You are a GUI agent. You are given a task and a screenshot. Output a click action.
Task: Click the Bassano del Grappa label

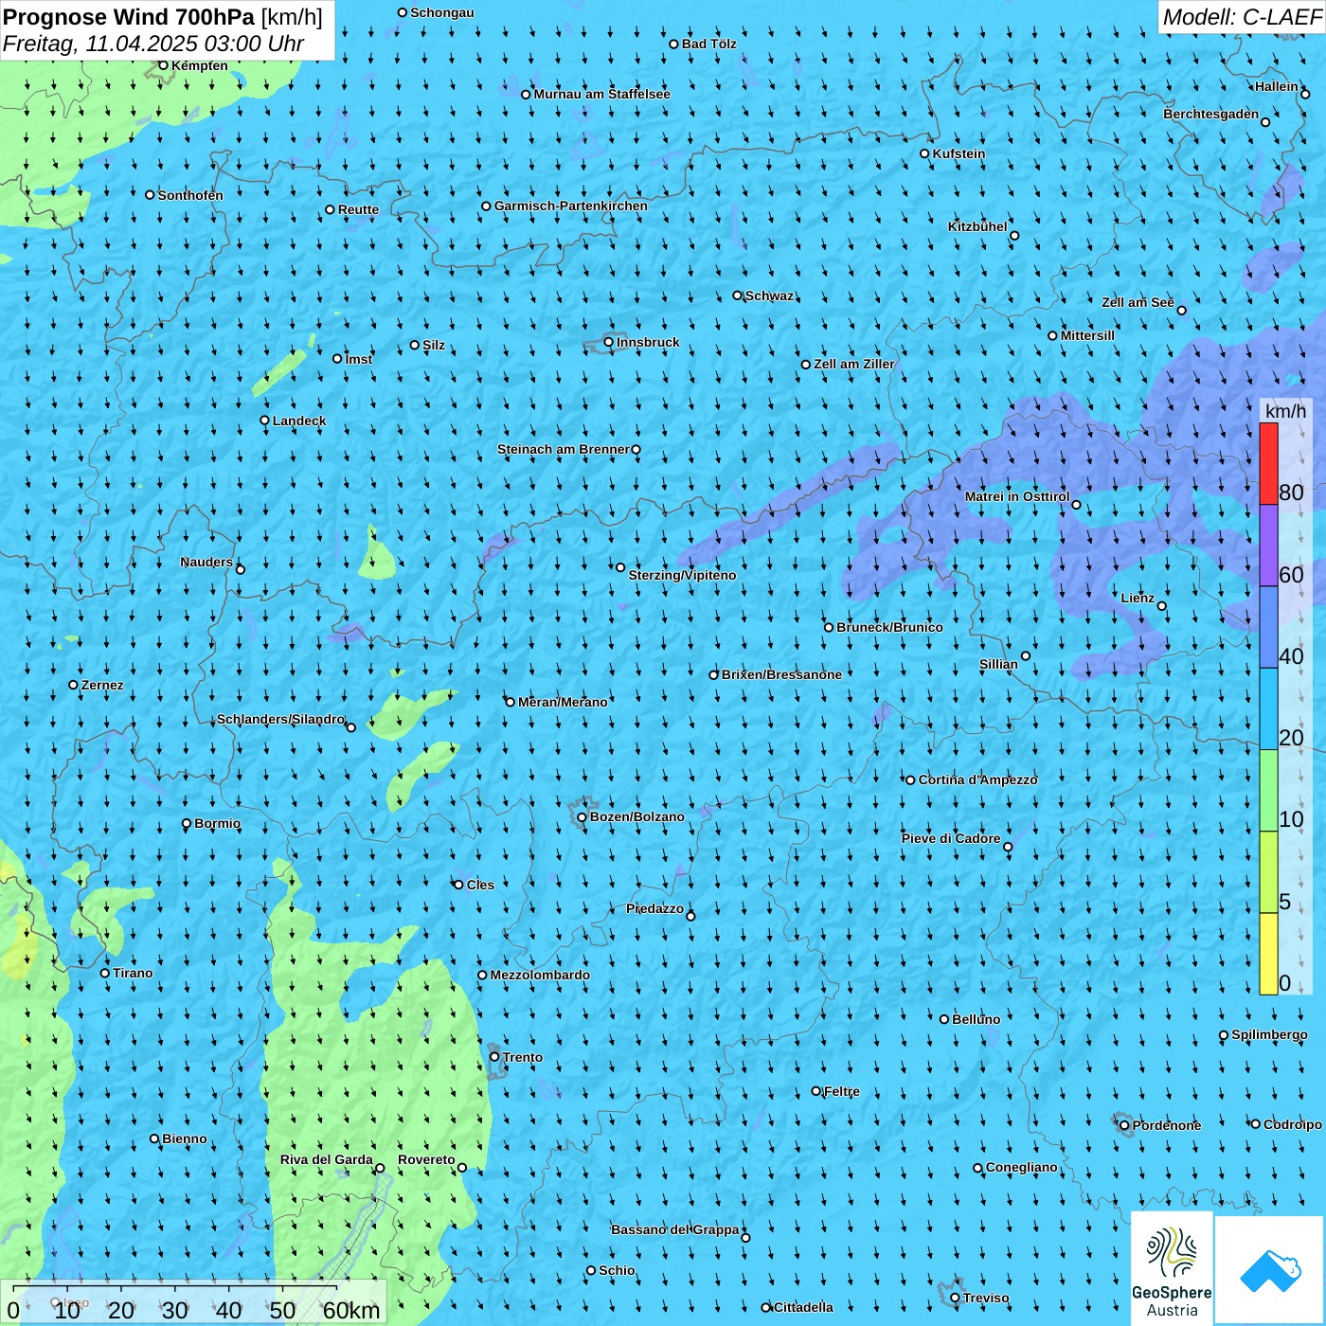pyautogui.click(x=674, y=1229)
